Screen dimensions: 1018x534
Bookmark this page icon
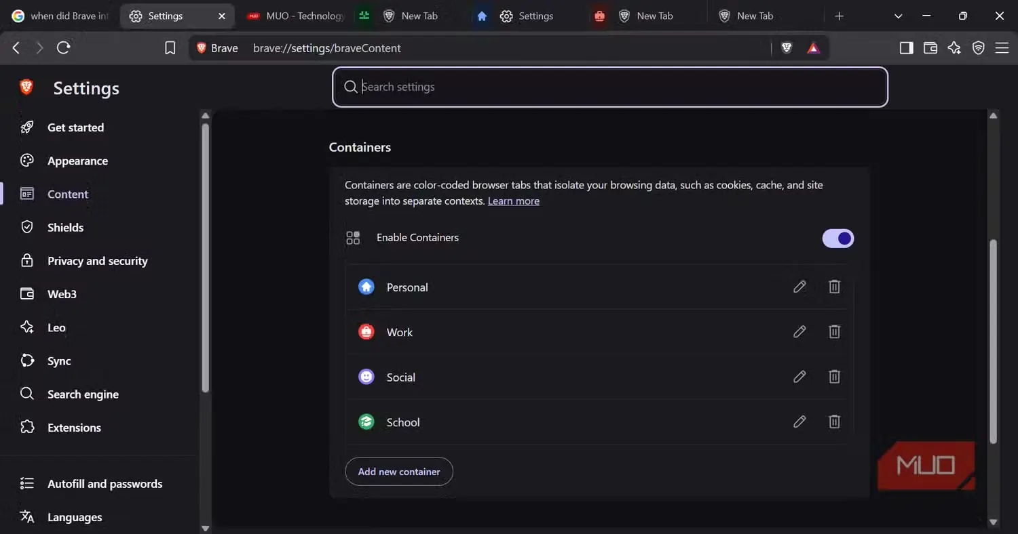coord(170,48)
